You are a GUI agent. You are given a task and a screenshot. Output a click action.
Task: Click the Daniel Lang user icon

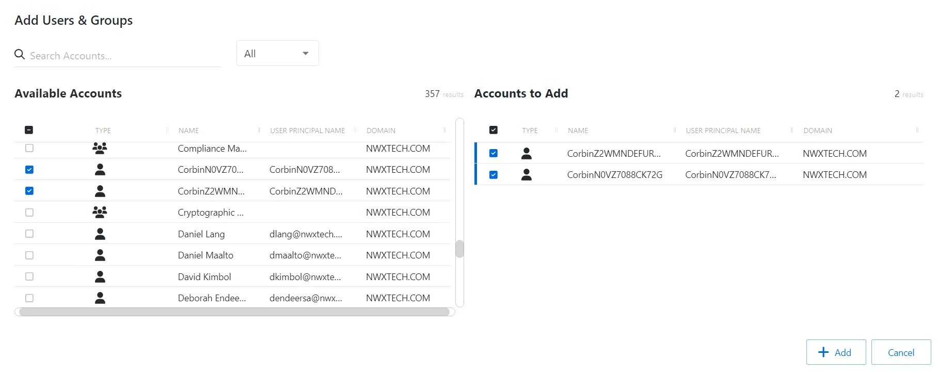coord(100,234)
